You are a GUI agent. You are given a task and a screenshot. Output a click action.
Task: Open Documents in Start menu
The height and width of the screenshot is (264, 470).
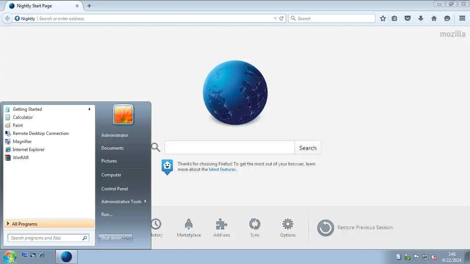pyautogui.click(x=112, y=148)
